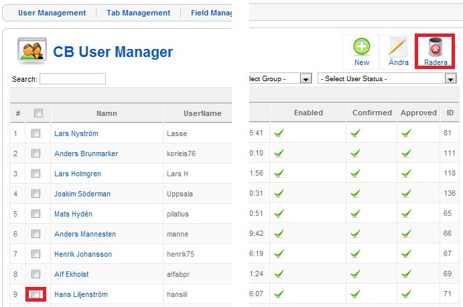Select the checkbox for Hans Liljenström
This screenshot has height=307, width=463.
coord(36,294)
